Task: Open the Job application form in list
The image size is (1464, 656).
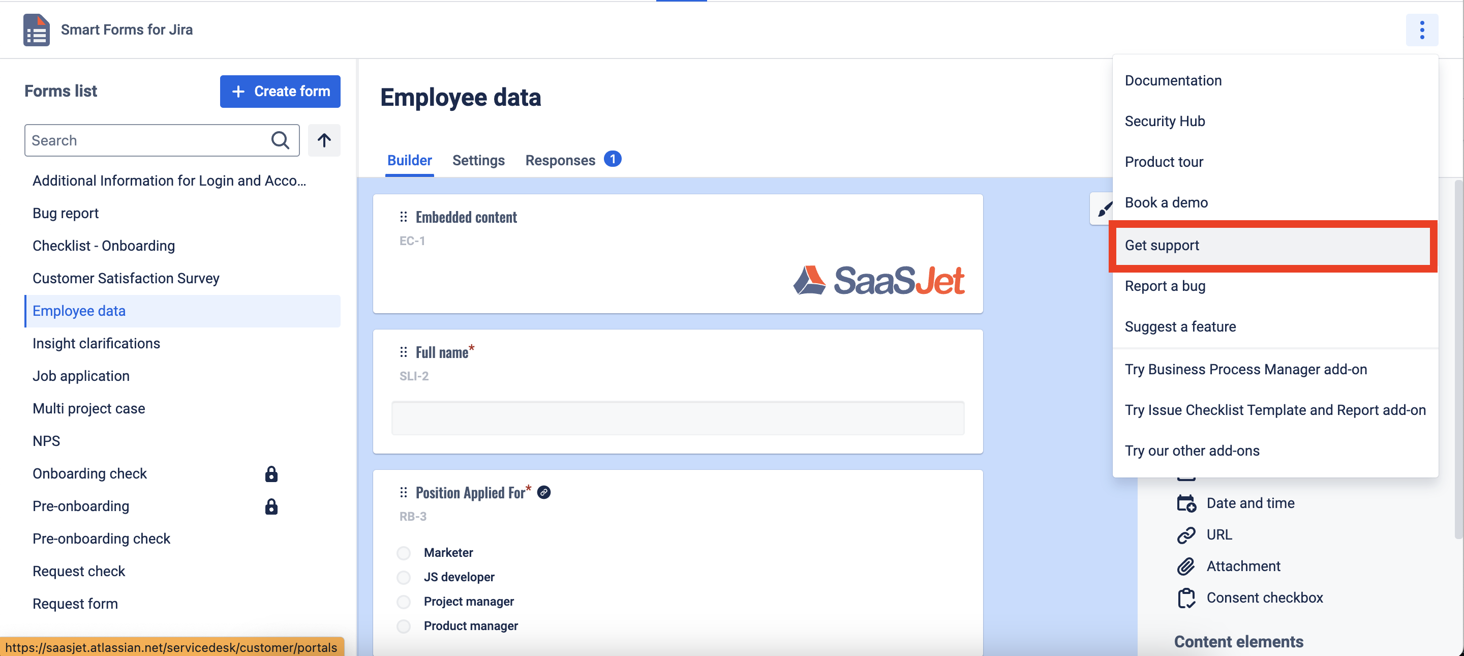Action: tap(81, 376)
